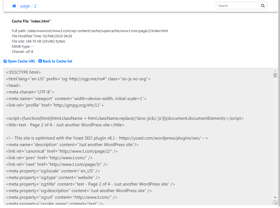Go Back to Cache list

pos(55,61)
